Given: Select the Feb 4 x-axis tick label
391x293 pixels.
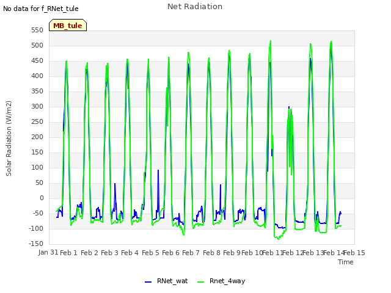Looking at the screenshot, I should [130, 253].
